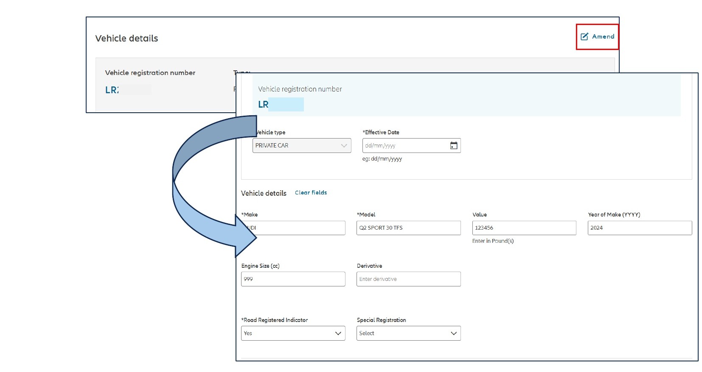Screen dimensions: 702x372
Task: Click the 'eg: dd/mm/yyyy' hint text
Action: point(382,159)
